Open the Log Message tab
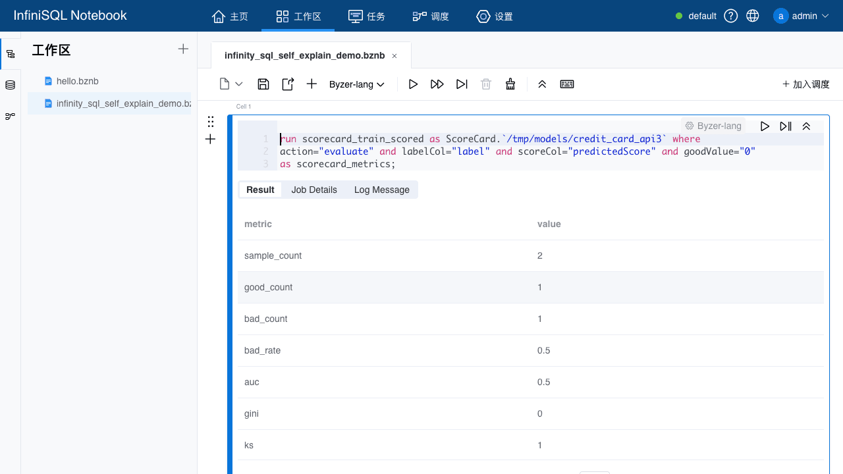This screenshot has width=843, height=474. (x=382, y=190)
